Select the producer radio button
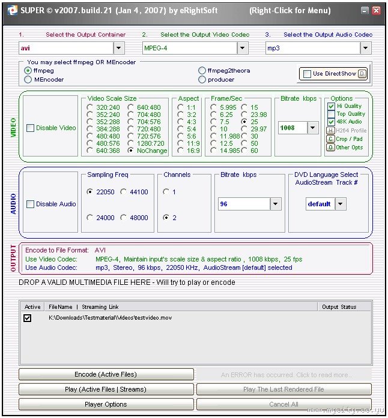 (202, 79)
